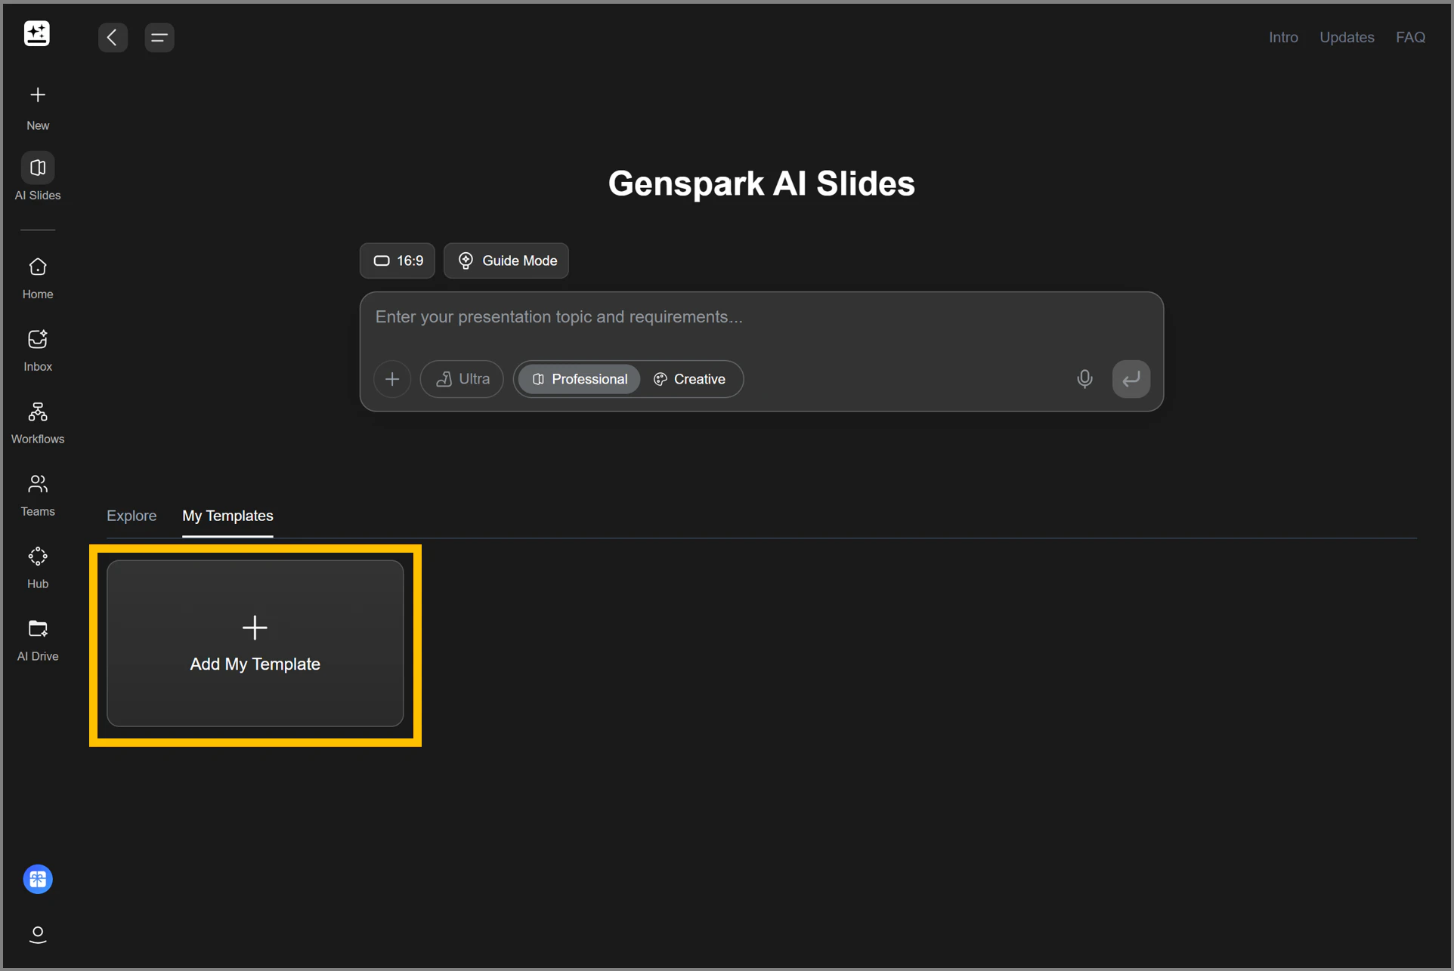
Task: Open the Inbox sidebar icon
Action: click(38, 340)
